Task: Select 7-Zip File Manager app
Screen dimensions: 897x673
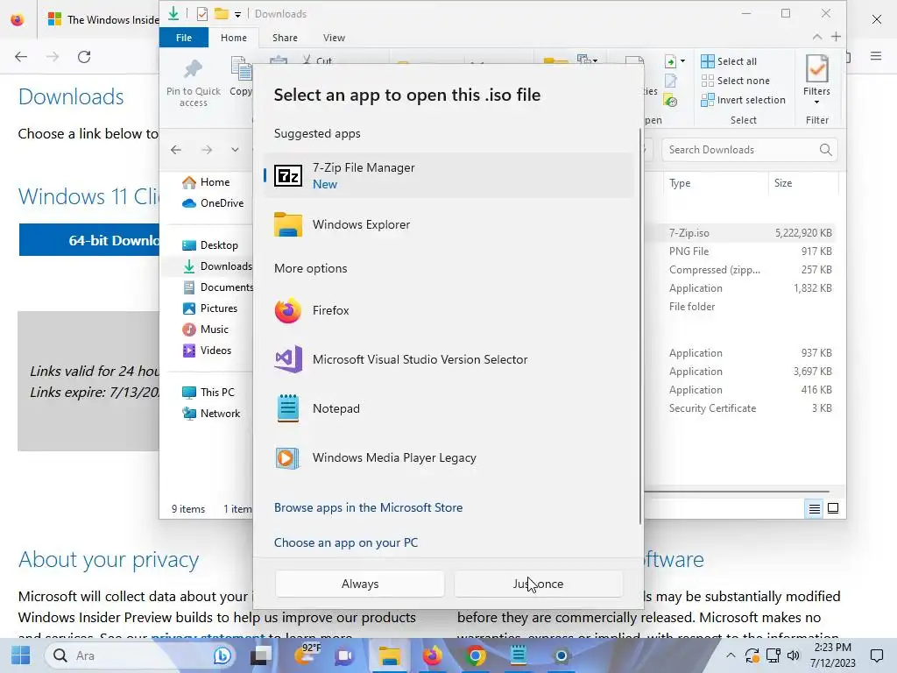Action: pos(448,175)
